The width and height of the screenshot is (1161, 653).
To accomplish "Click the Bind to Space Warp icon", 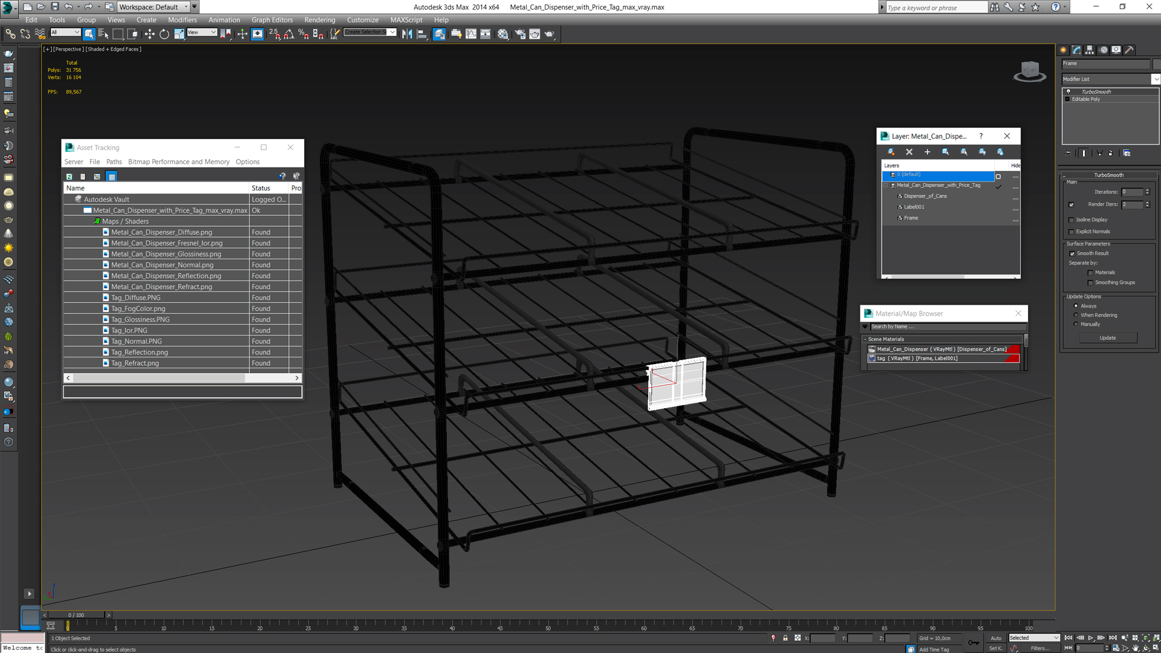I will tap(40, 34).
